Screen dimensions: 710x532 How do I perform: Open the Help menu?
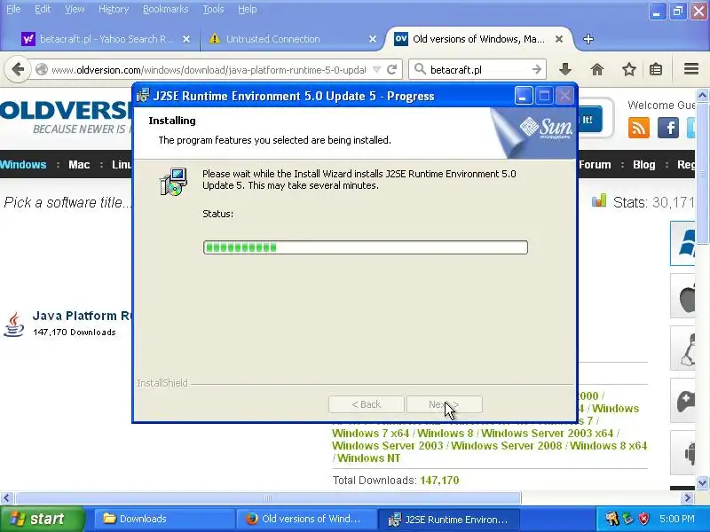(x=248, y=9)
